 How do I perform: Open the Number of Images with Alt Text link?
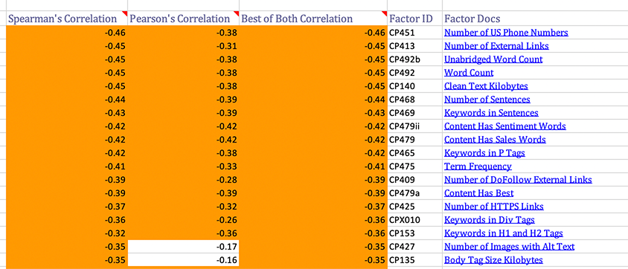click(x=509, y=247)
